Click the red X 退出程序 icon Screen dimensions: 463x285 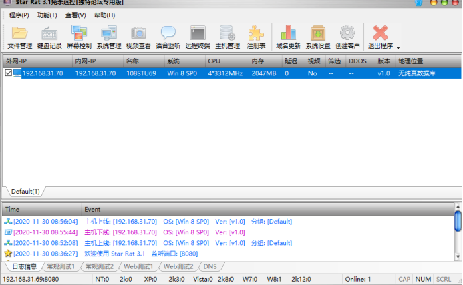[380, 33]
